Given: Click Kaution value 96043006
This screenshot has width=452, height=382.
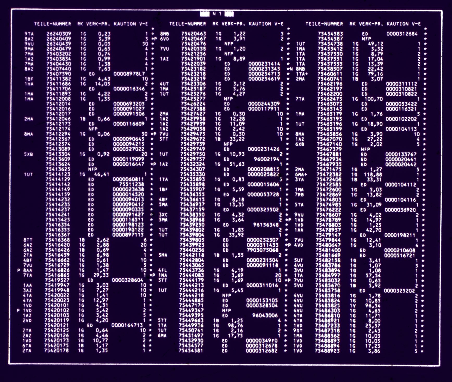Looking at the screenshot, I should pos(265,316).
